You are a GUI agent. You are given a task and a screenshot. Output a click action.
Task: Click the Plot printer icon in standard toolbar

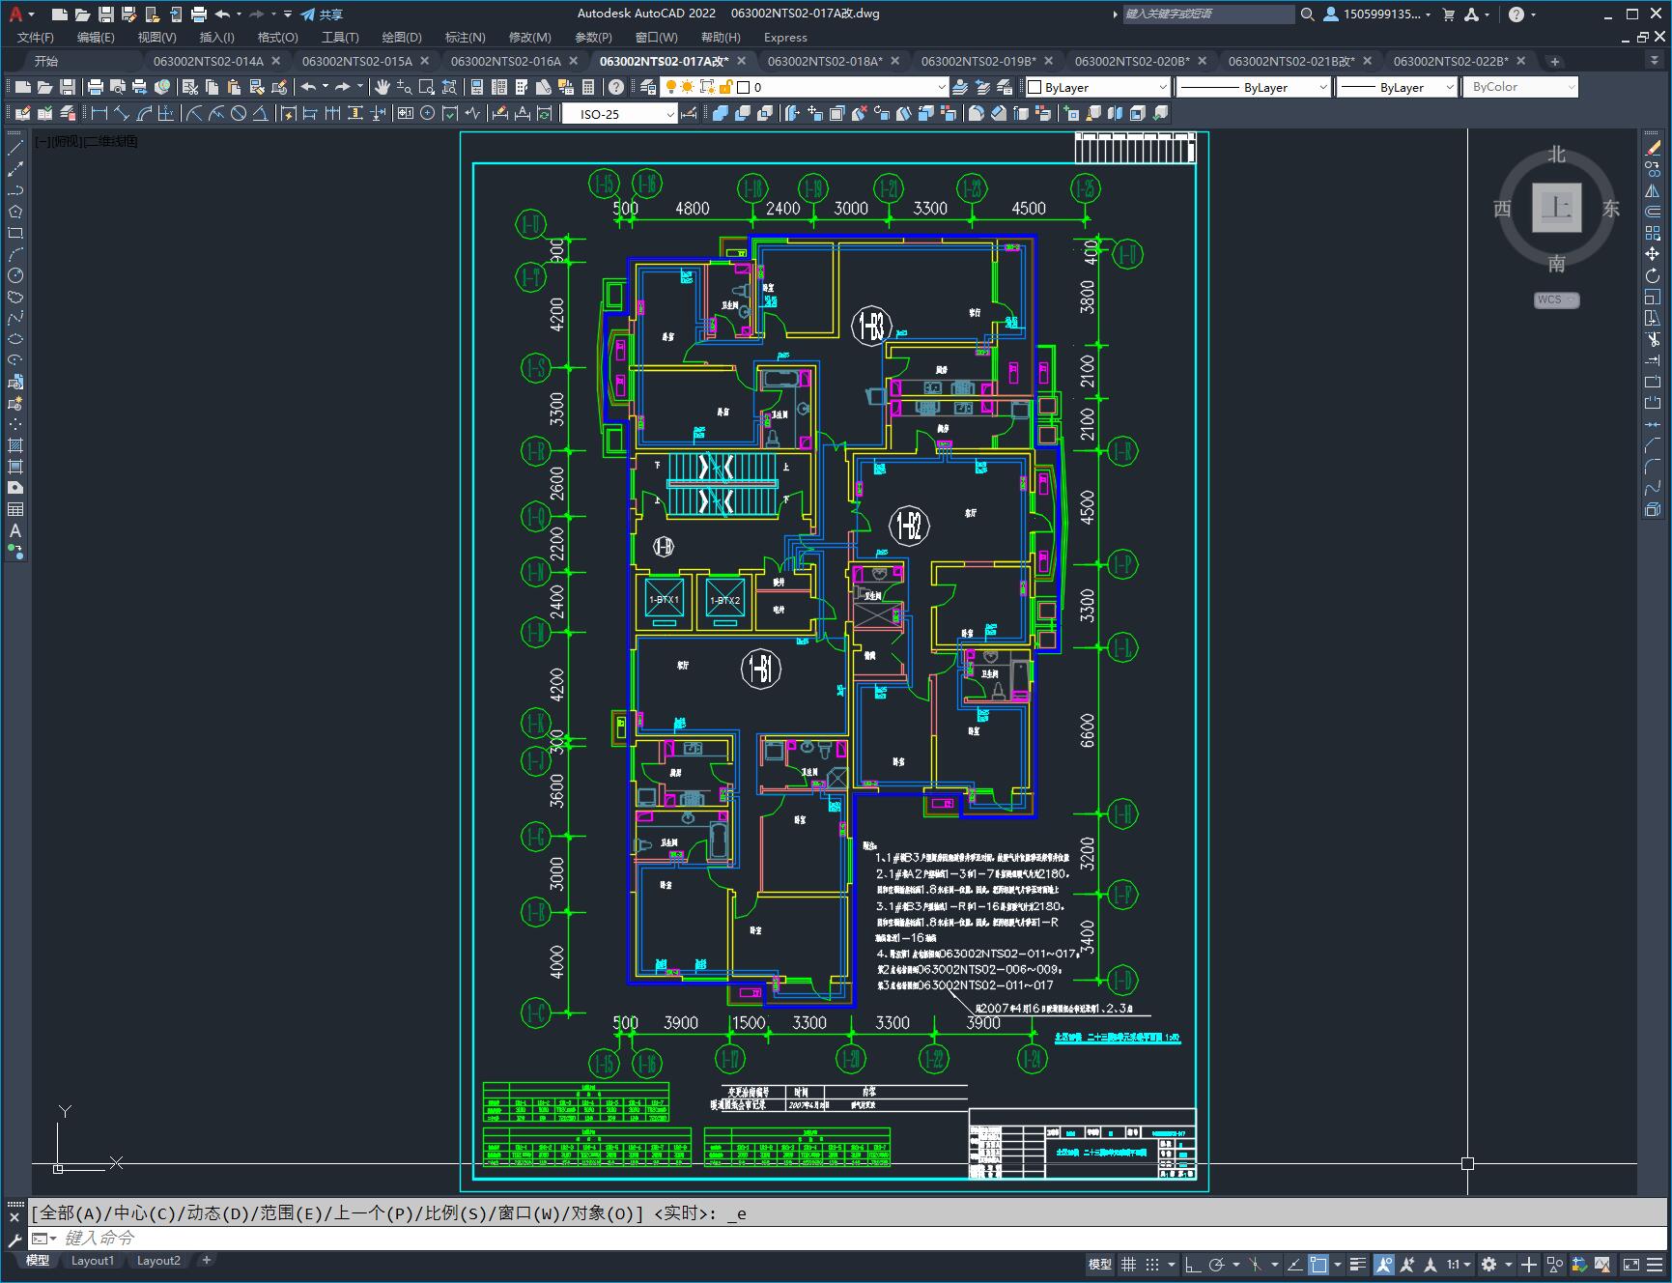pyautogui.click(x=96, y=87)
